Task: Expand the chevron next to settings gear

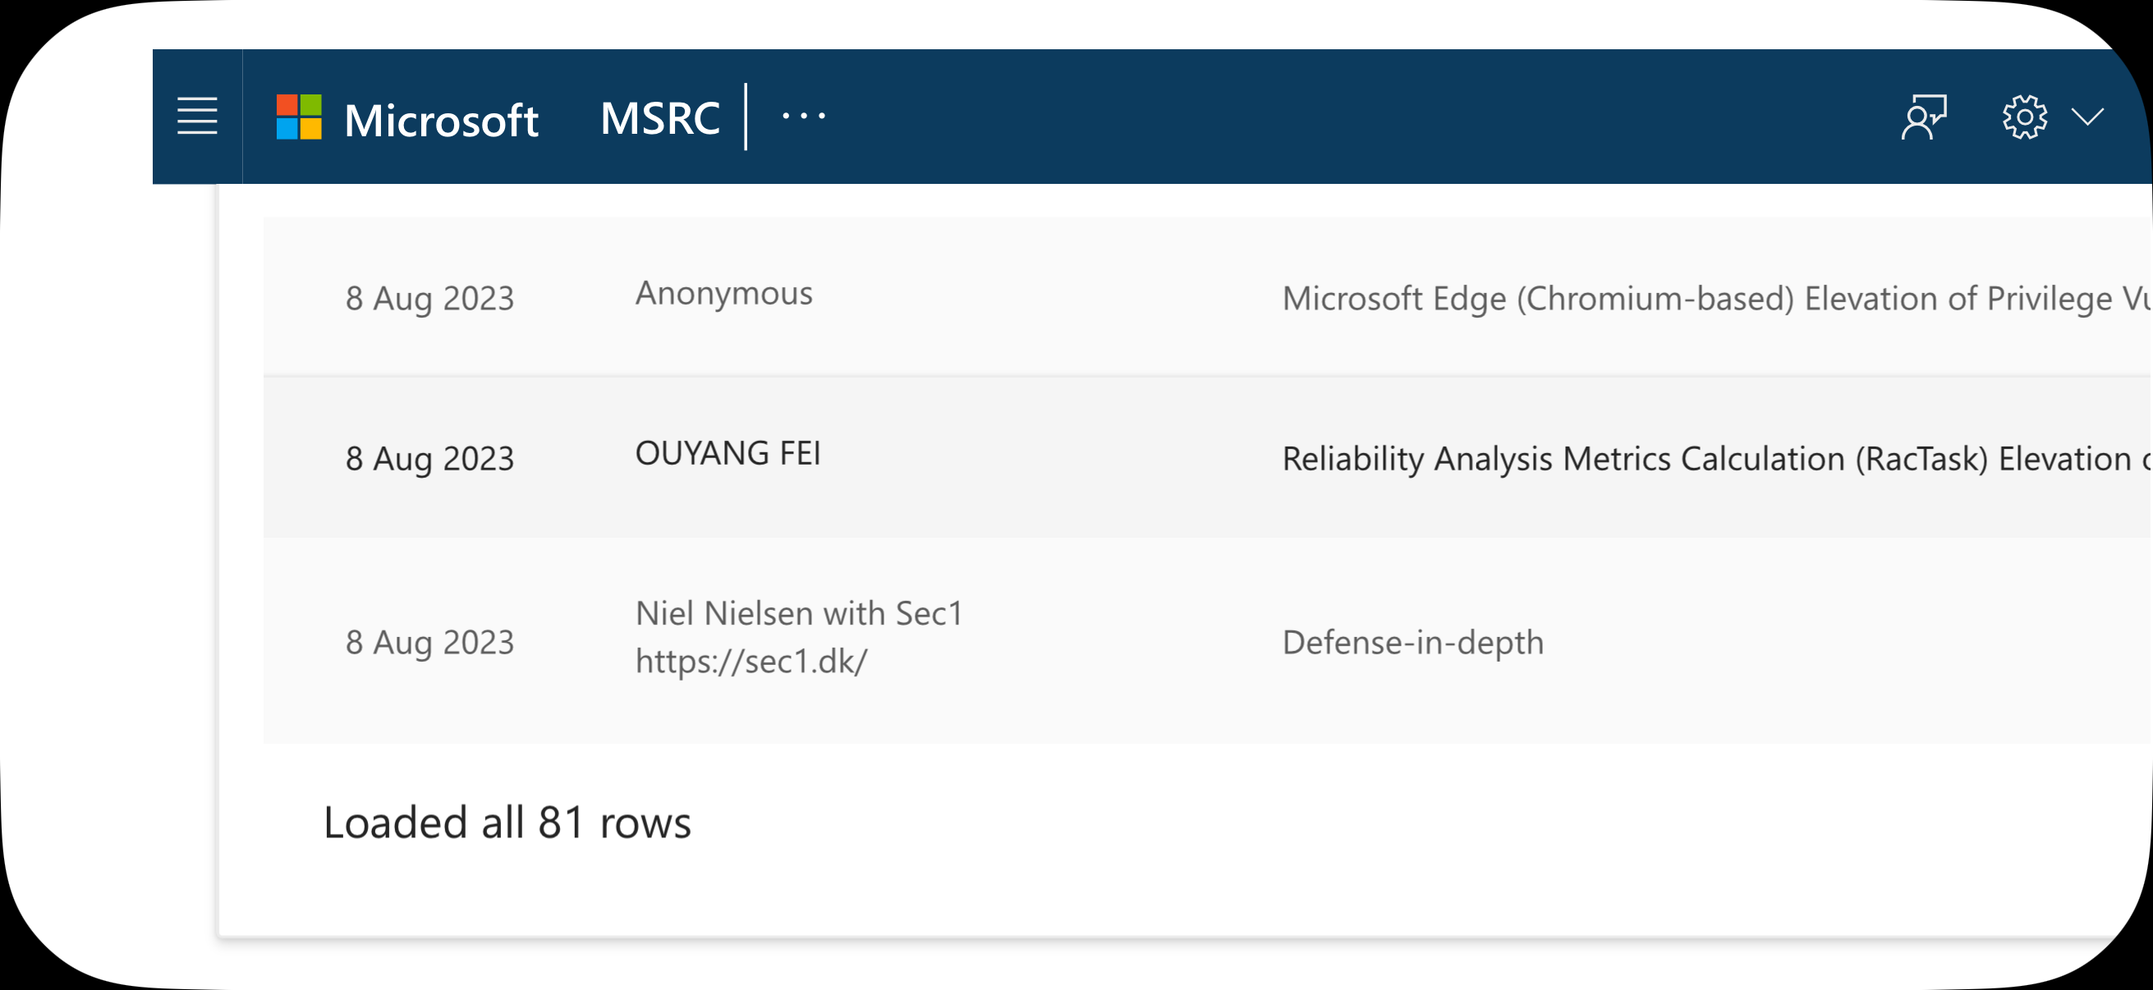Action: coord(2088,117)
